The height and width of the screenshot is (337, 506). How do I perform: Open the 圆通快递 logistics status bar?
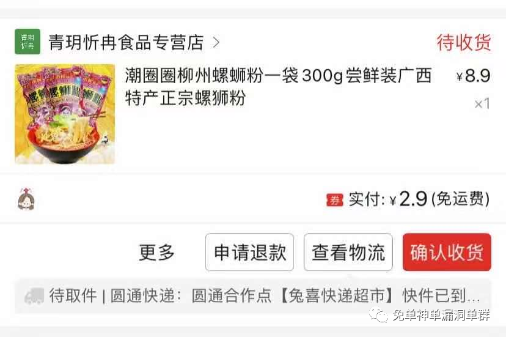pos(253,296)
